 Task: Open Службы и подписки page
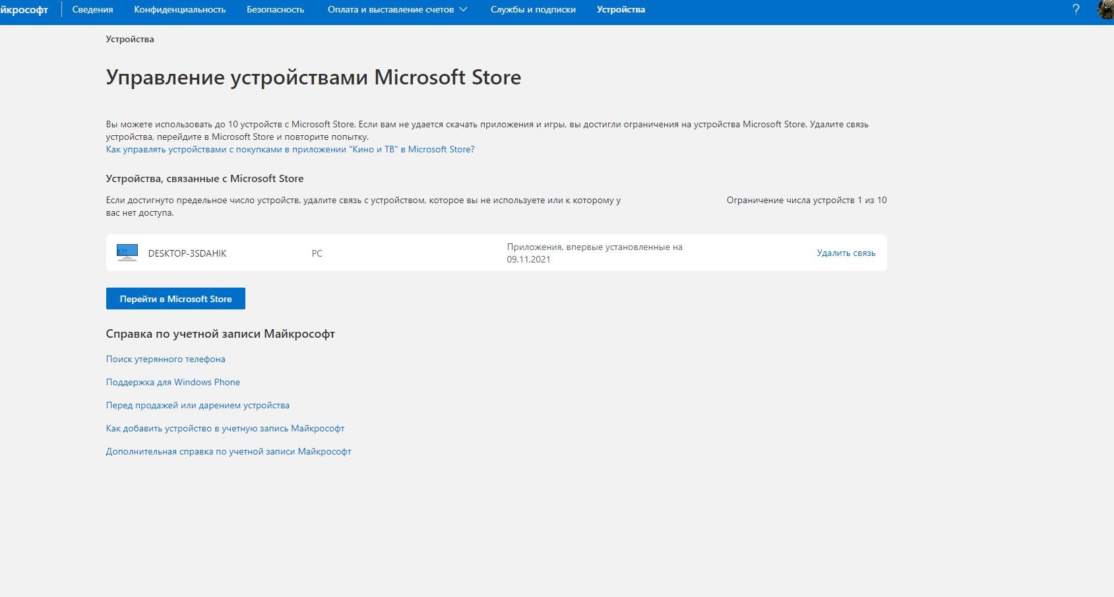coord(533,9)
